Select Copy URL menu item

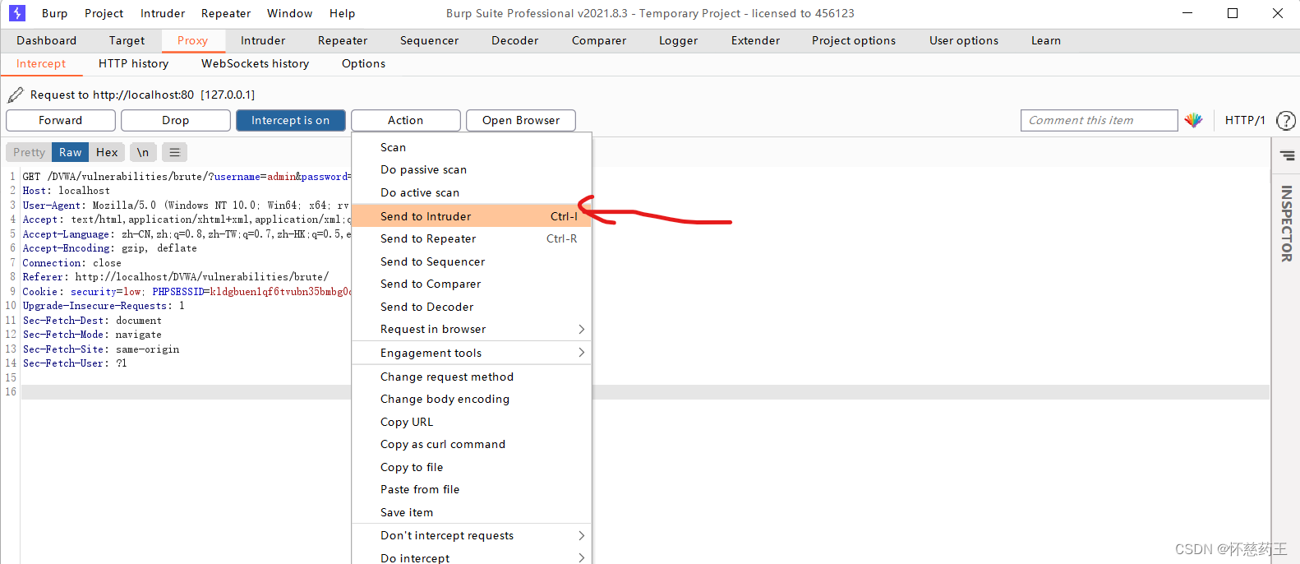(472, 422)
